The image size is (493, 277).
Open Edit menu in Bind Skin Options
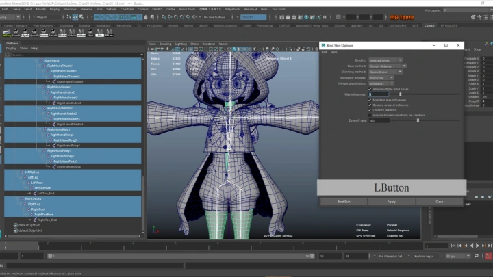tap(325, 52)
